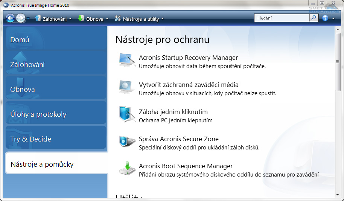Click the scrollbar up arrow
This screenshot has height=201, width=344.
point(338,30)
